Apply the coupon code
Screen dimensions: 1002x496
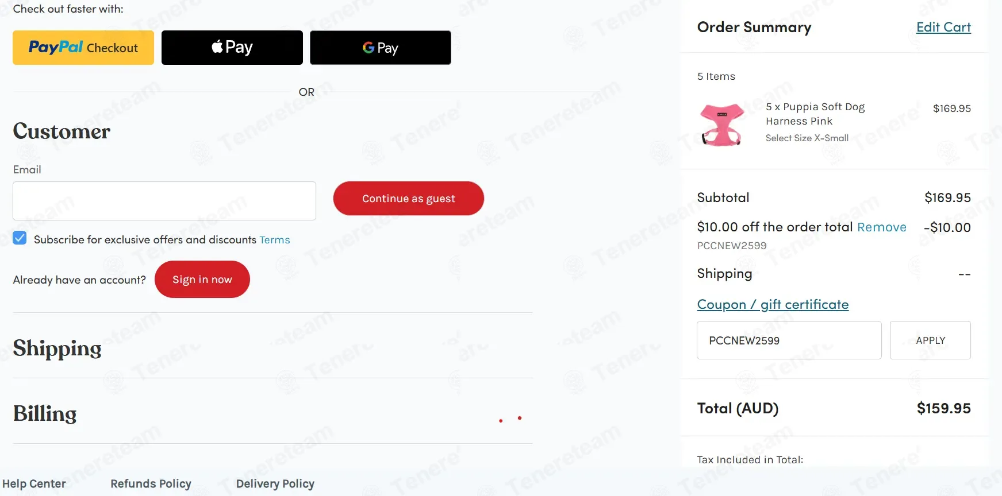[x=930, y=340]
